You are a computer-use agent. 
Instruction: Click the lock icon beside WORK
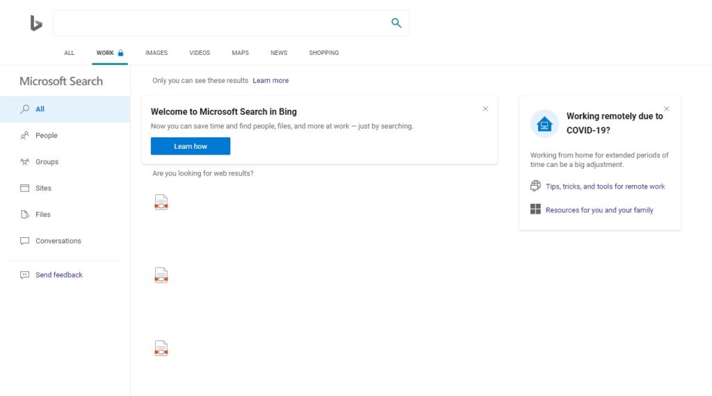(x=120, y=53)
